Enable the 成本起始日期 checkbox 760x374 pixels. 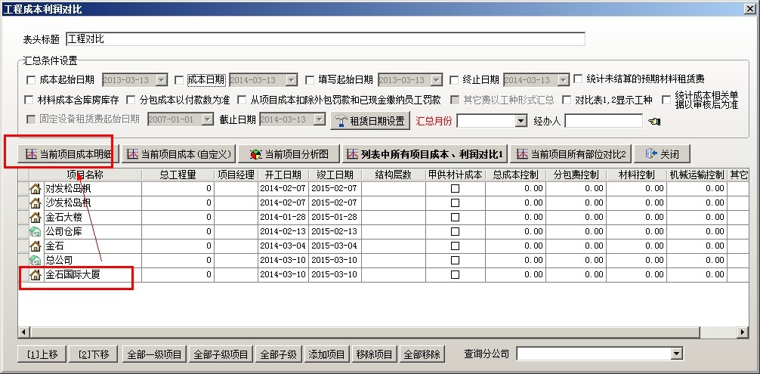(31, 80)
